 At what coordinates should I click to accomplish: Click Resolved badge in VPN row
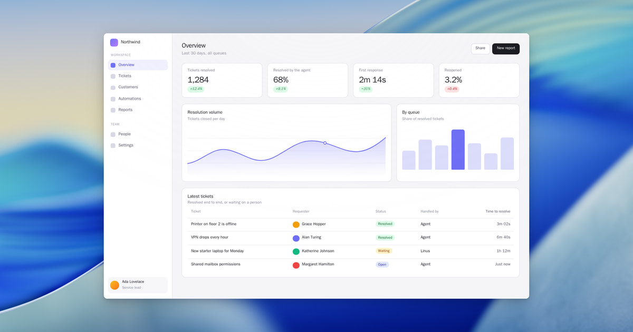(x=385, y=238)
